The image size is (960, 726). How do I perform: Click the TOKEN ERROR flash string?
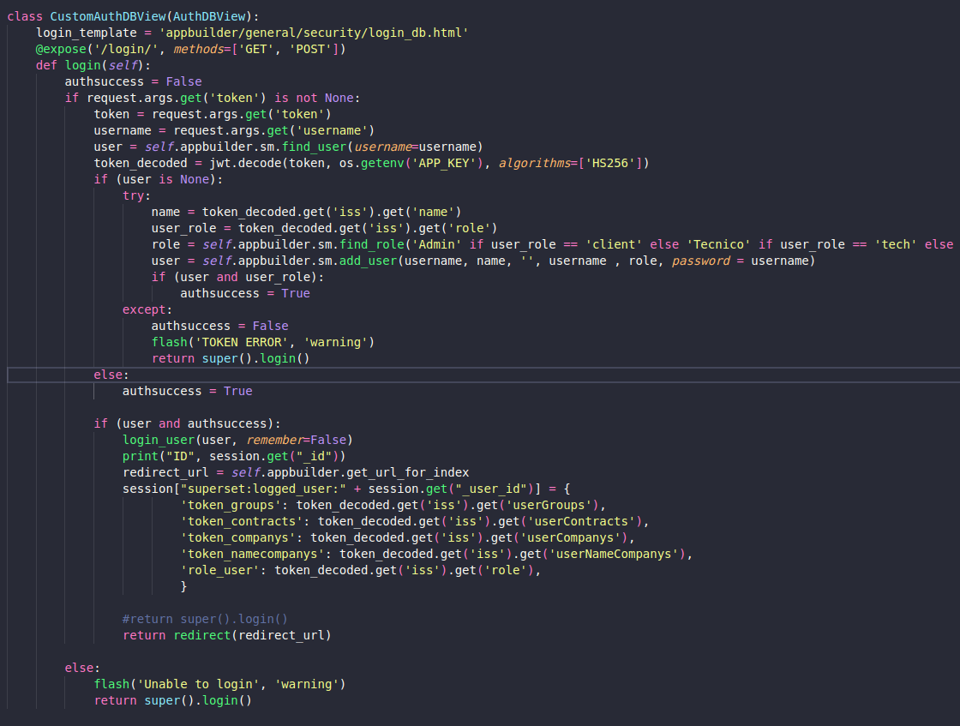[x=240, y=341]
